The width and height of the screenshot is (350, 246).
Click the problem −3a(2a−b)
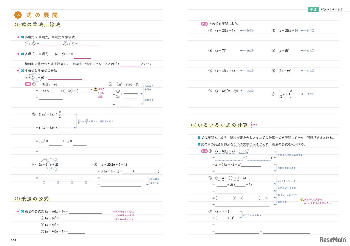click(x=48, y=84)
